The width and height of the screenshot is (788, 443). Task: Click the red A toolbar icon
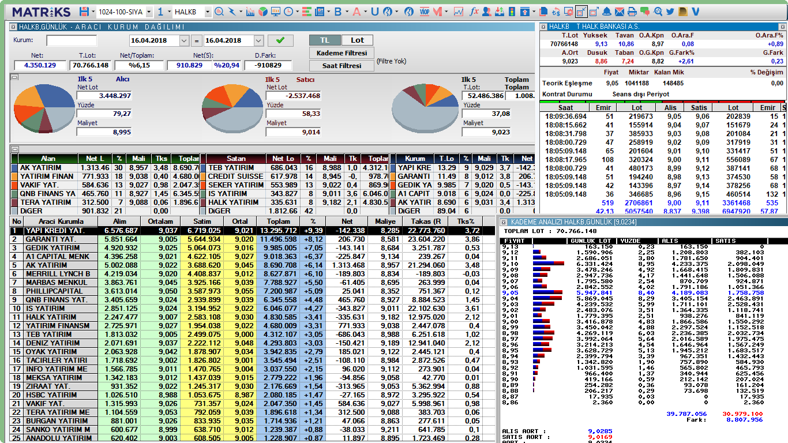coord(357,12)
